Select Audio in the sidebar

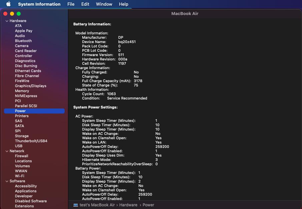click(x=20, y=36)
